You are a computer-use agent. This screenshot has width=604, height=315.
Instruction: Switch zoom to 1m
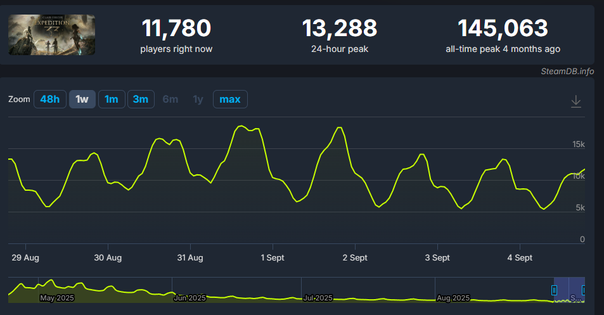click(112, 100)
